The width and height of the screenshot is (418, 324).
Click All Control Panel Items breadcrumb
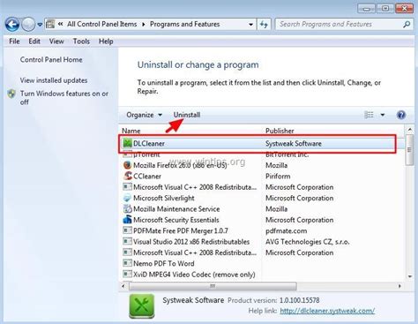pyautogui.click(x=101, y=24)
